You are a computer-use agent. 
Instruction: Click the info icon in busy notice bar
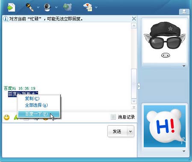[6, 19]
